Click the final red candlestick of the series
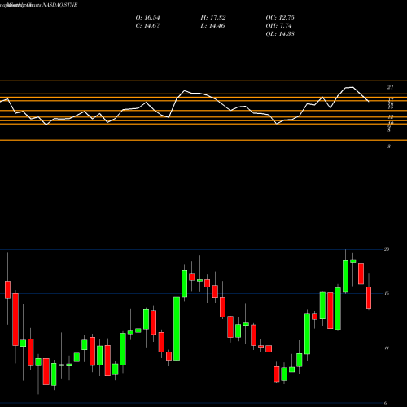This screenshot has width=407, height=407. (369, 297)
